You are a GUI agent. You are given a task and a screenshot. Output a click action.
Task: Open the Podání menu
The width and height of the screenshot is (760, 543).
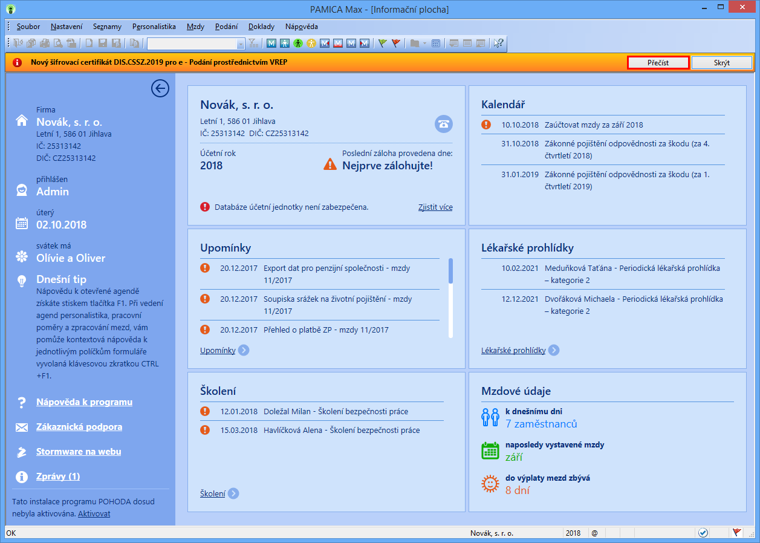click(x=226, y=27)
